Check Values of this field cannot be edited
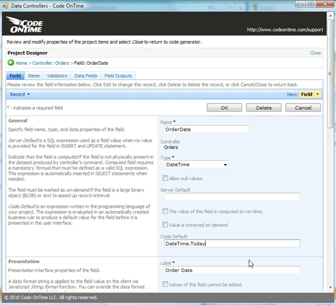Viewport: 336px width, 305px height. [165, 284]
